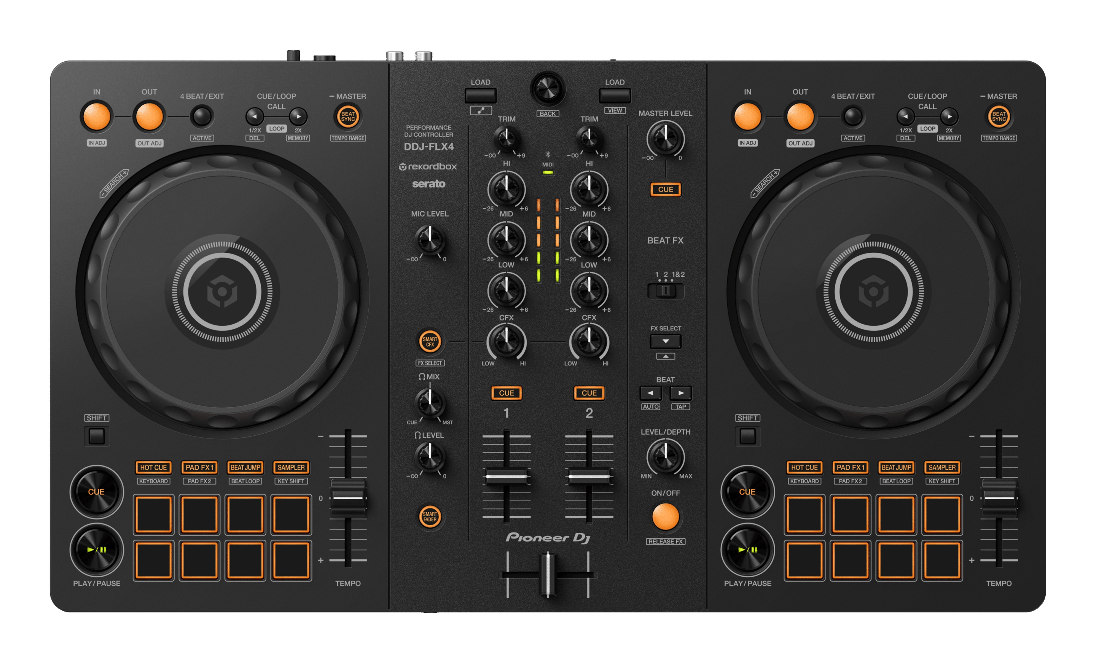Double the loop on the right deck
Screen dimensions: 1096x663
(949, 116)
